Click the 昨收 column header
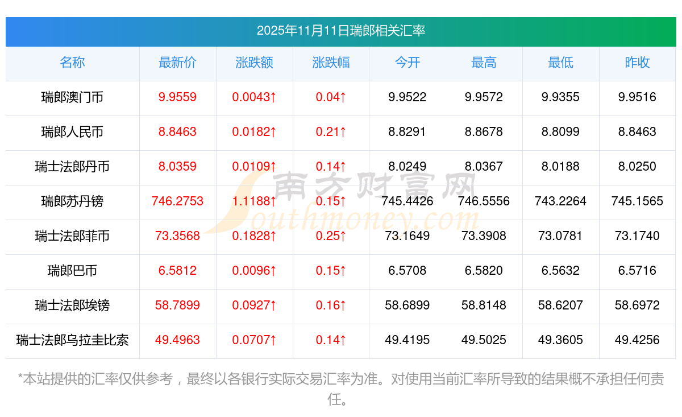The image size is (682, 417). pos(637,63)
